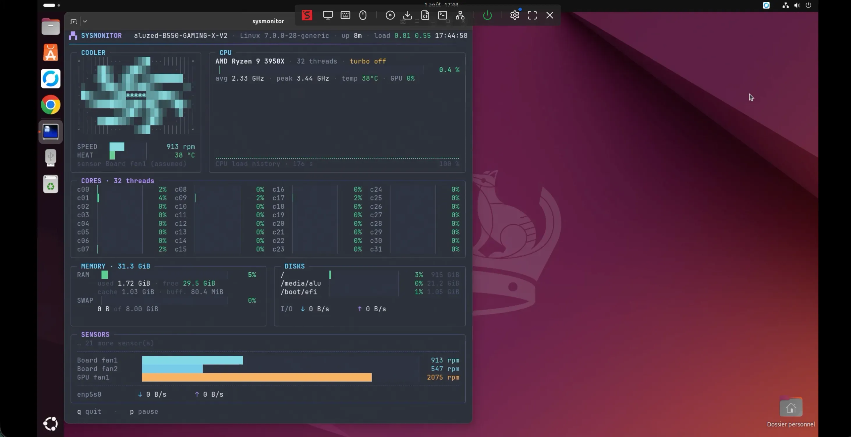Show applications with the Ubuntu logo
Viewport: 851px width, 437px height.
51,424
